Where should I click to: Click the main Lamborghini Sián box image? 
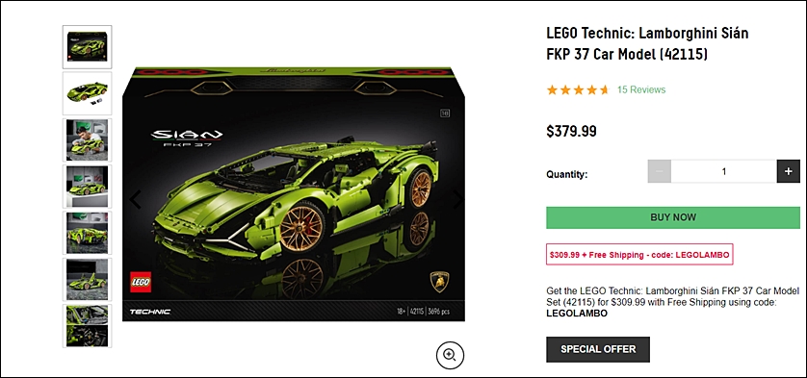click(294, 194)
